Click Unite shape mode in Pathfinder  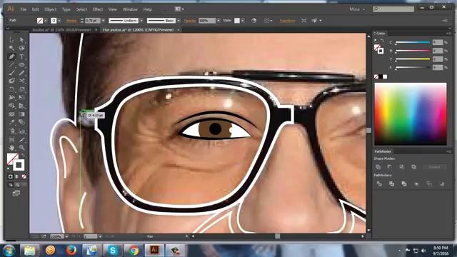pyautogui.click(x=378, y=167)
